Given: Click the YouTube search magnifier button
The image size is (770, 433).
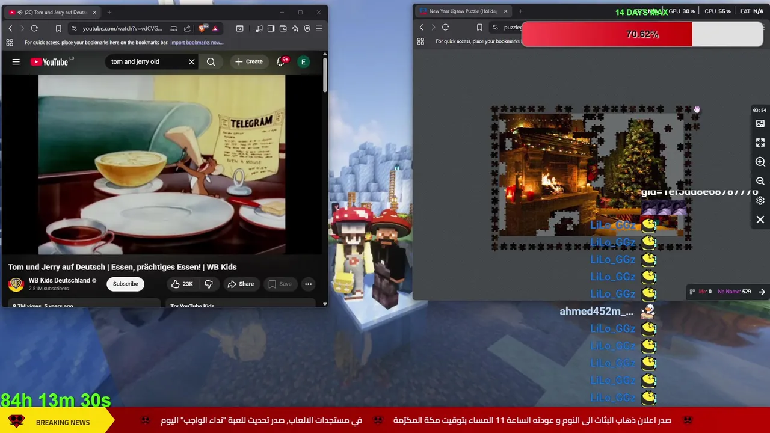Looking at the screenshot, I should (211, 61).
